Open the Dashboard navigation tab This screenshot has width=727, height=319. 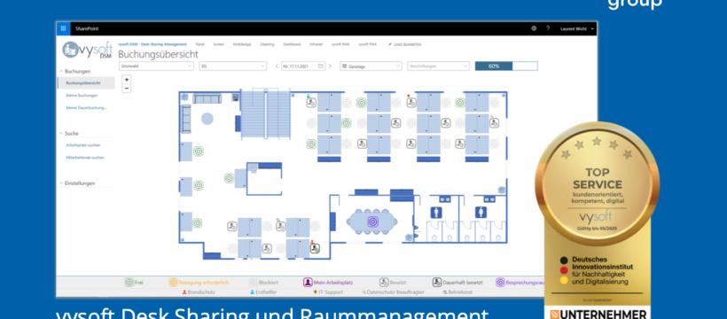292,44
